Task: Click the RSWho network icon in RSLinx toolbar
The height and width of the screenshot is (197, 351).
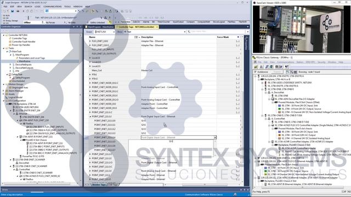Action: point(261,67)
